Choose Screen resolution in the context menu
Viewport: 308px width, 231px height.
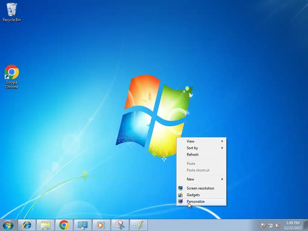pos(202,188)
